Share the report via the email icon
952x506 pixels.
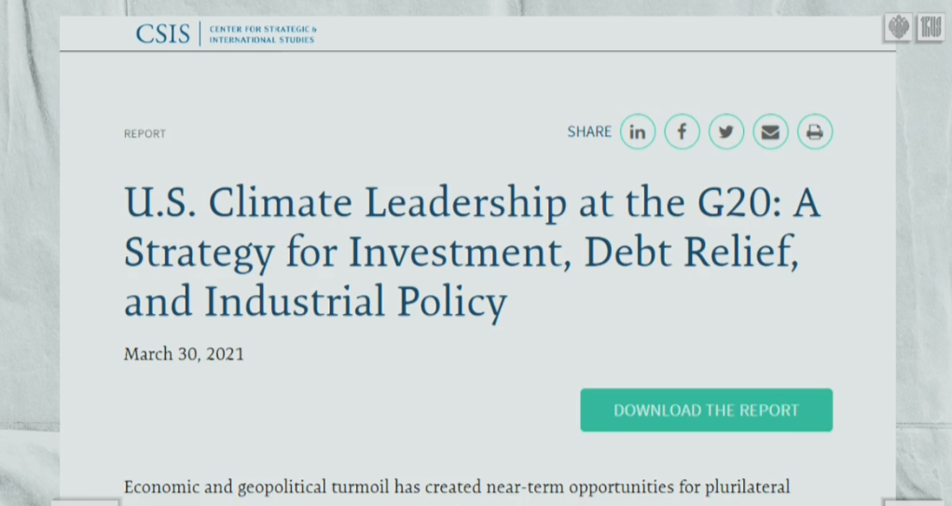point(770,132)
